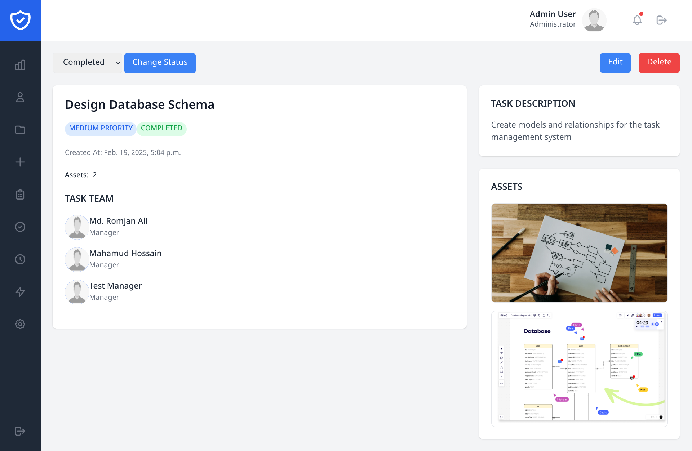Viewport: 692px width, 451px height.
Task: Select the completed tasks check circle icon
Action: (x=20, y=227)
